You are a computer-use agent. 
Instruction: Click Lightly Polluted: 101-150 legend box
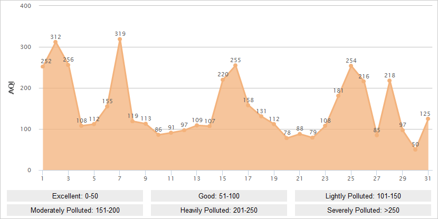point(363,196)
